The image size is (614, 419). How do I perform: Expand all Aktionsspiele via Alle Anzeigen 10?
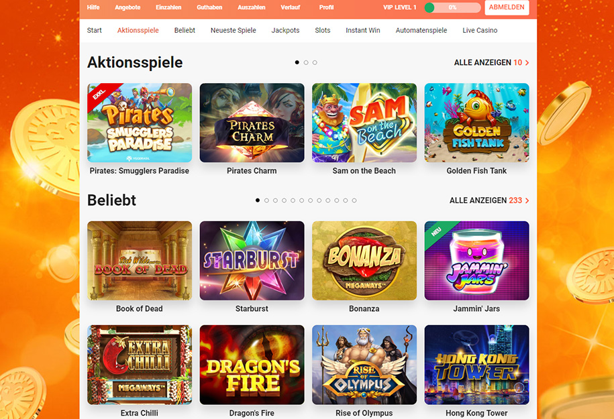(491, 62)
